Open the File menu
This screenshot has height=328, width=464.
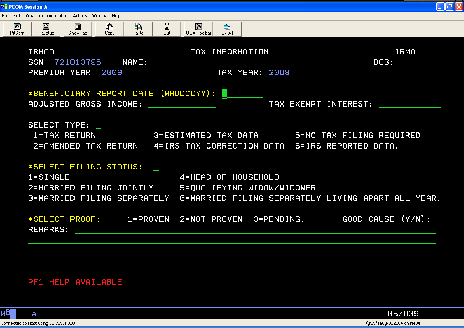5,16
